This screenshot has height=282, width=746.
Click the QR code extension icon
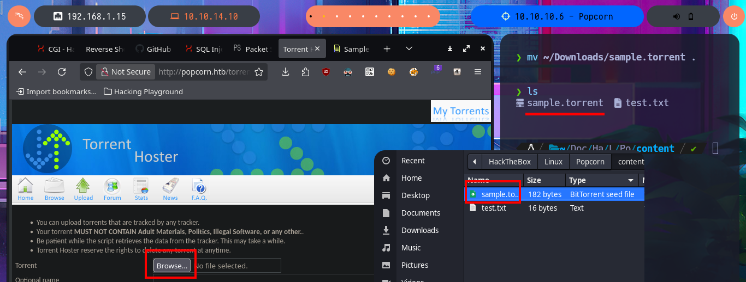point(370,72)
